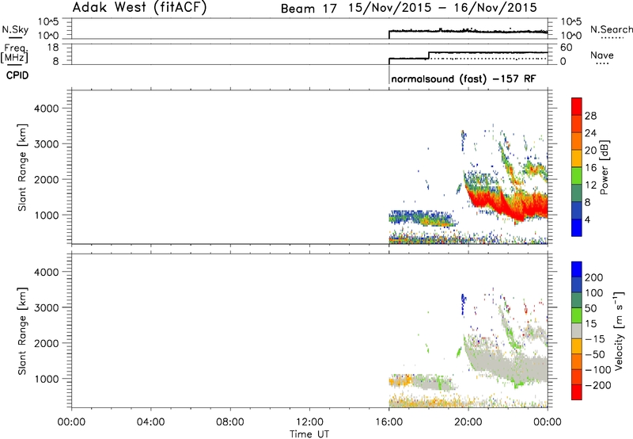Click the frequency step trace in the Freq panel

pos(468,54)
